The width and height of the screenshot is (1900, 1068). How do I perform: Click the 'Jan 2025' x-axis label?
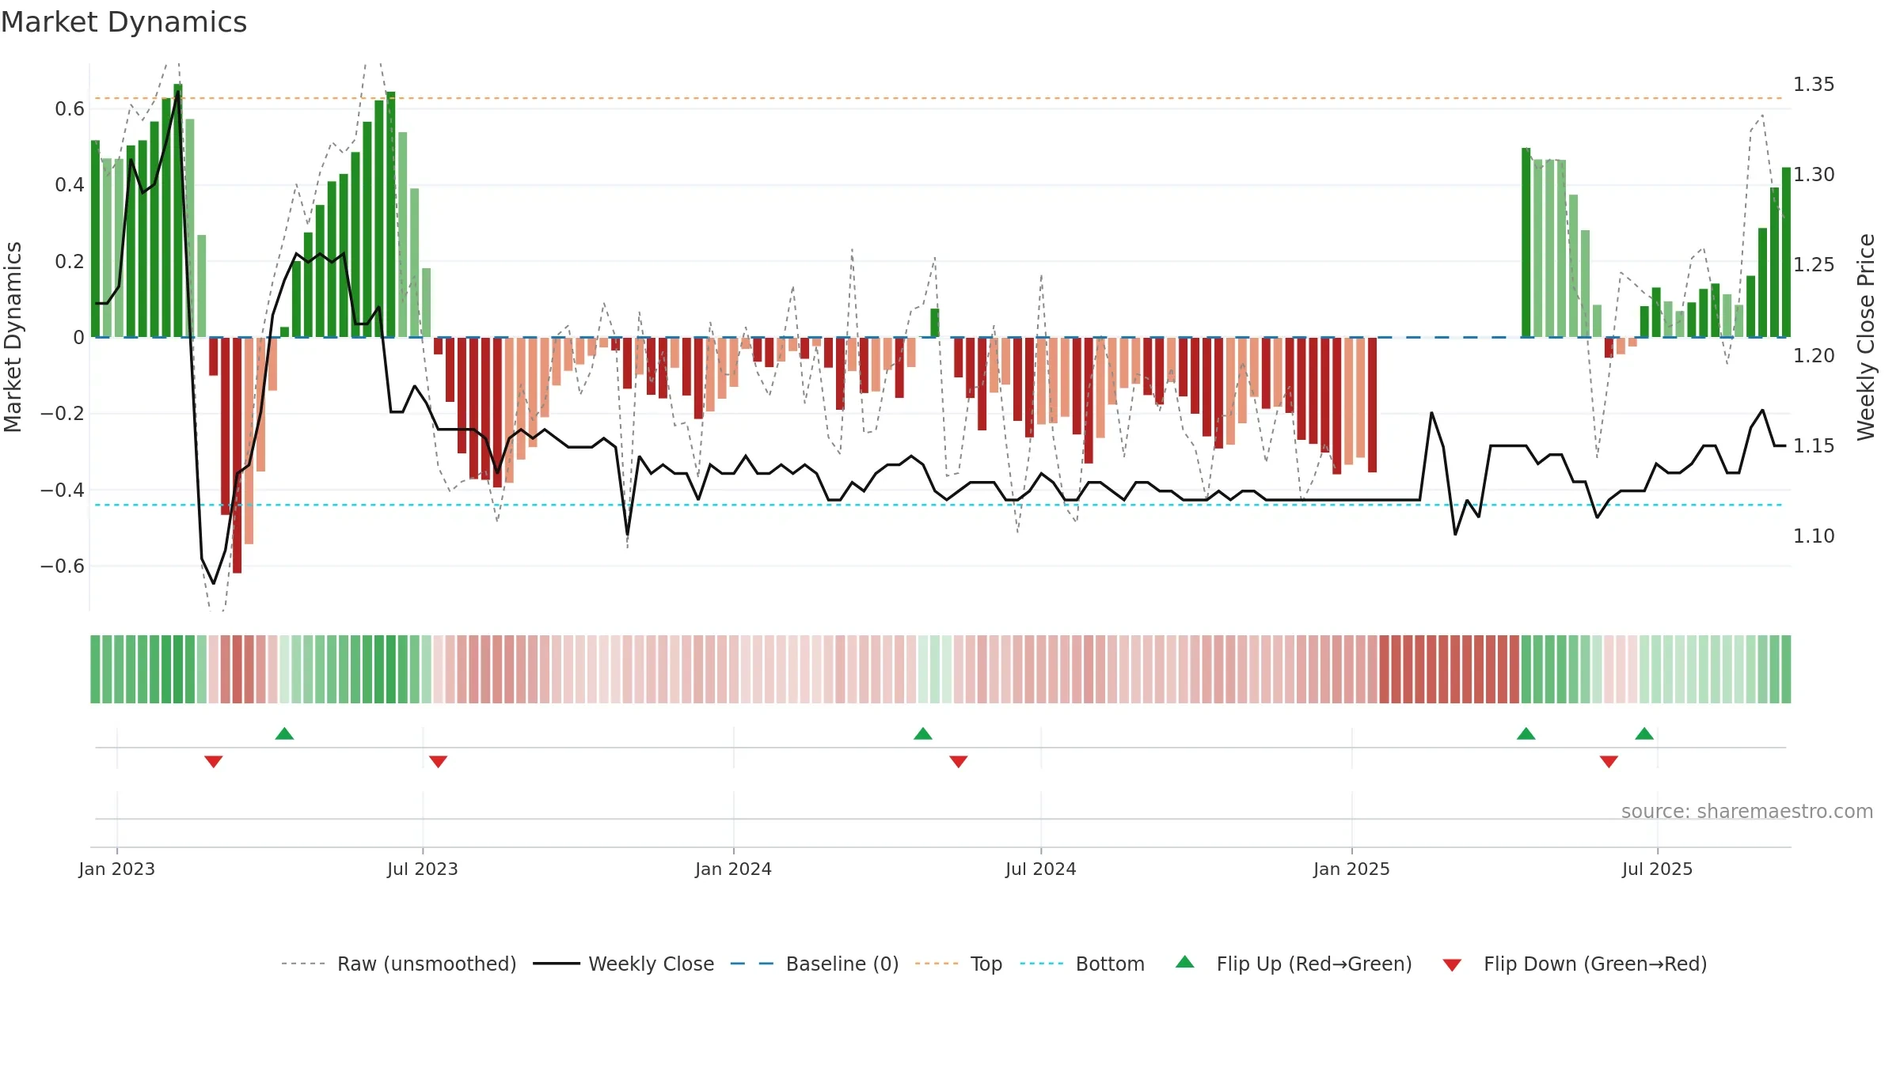(x=1352, y=869)
